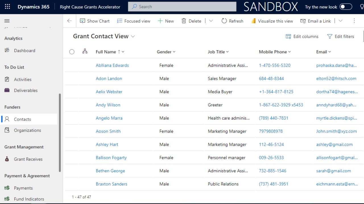The image size is (364, 204).
Task: Click the Organizations building icon
Action: tap(7, 130)
